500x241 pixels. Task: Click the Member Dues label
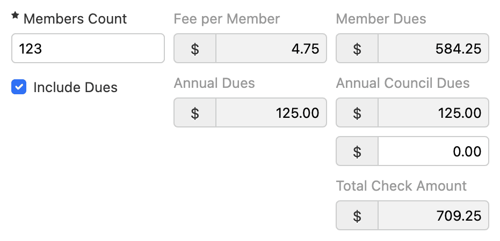point(381,19)
